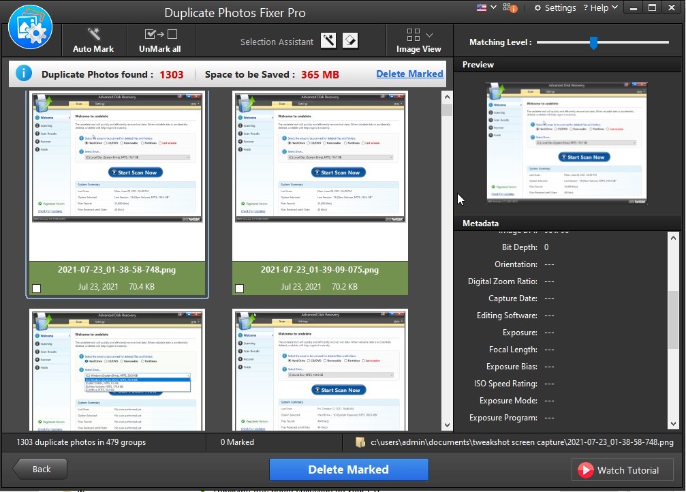The width and height of the screenshot is (686, 492).
Task: Click the blue info icon beside Duplicate Photos found
Action: [24, 73]
